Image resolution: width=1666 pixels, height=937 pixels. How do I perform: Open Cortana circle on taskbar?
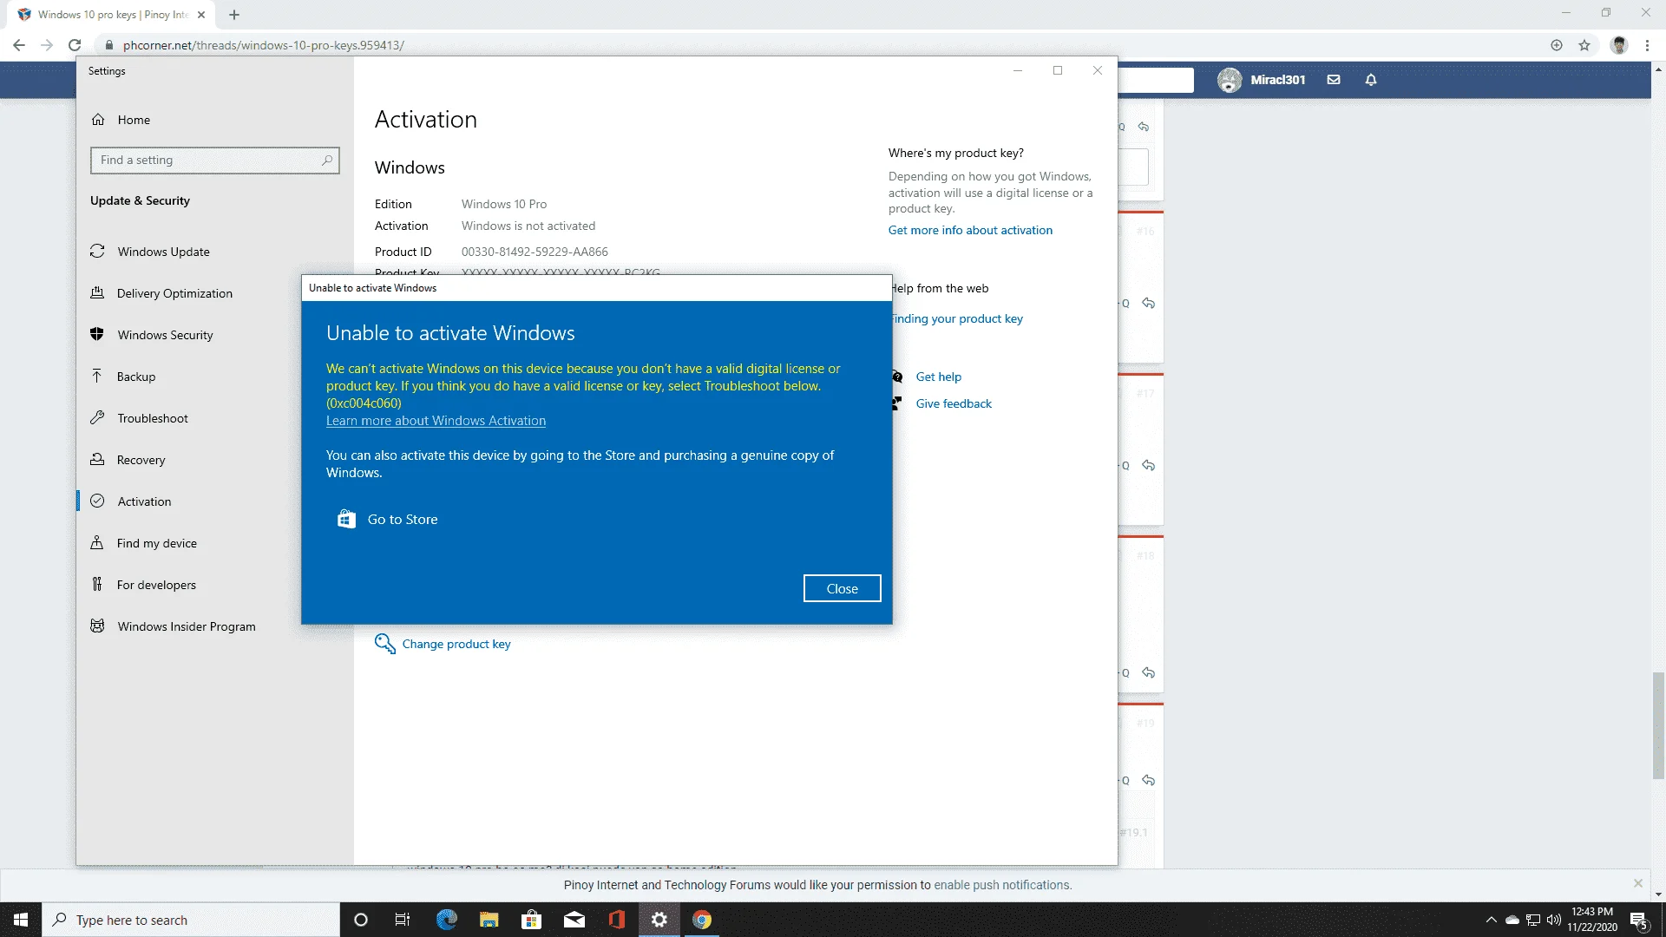pyautogui.click(x=361, y=920)
